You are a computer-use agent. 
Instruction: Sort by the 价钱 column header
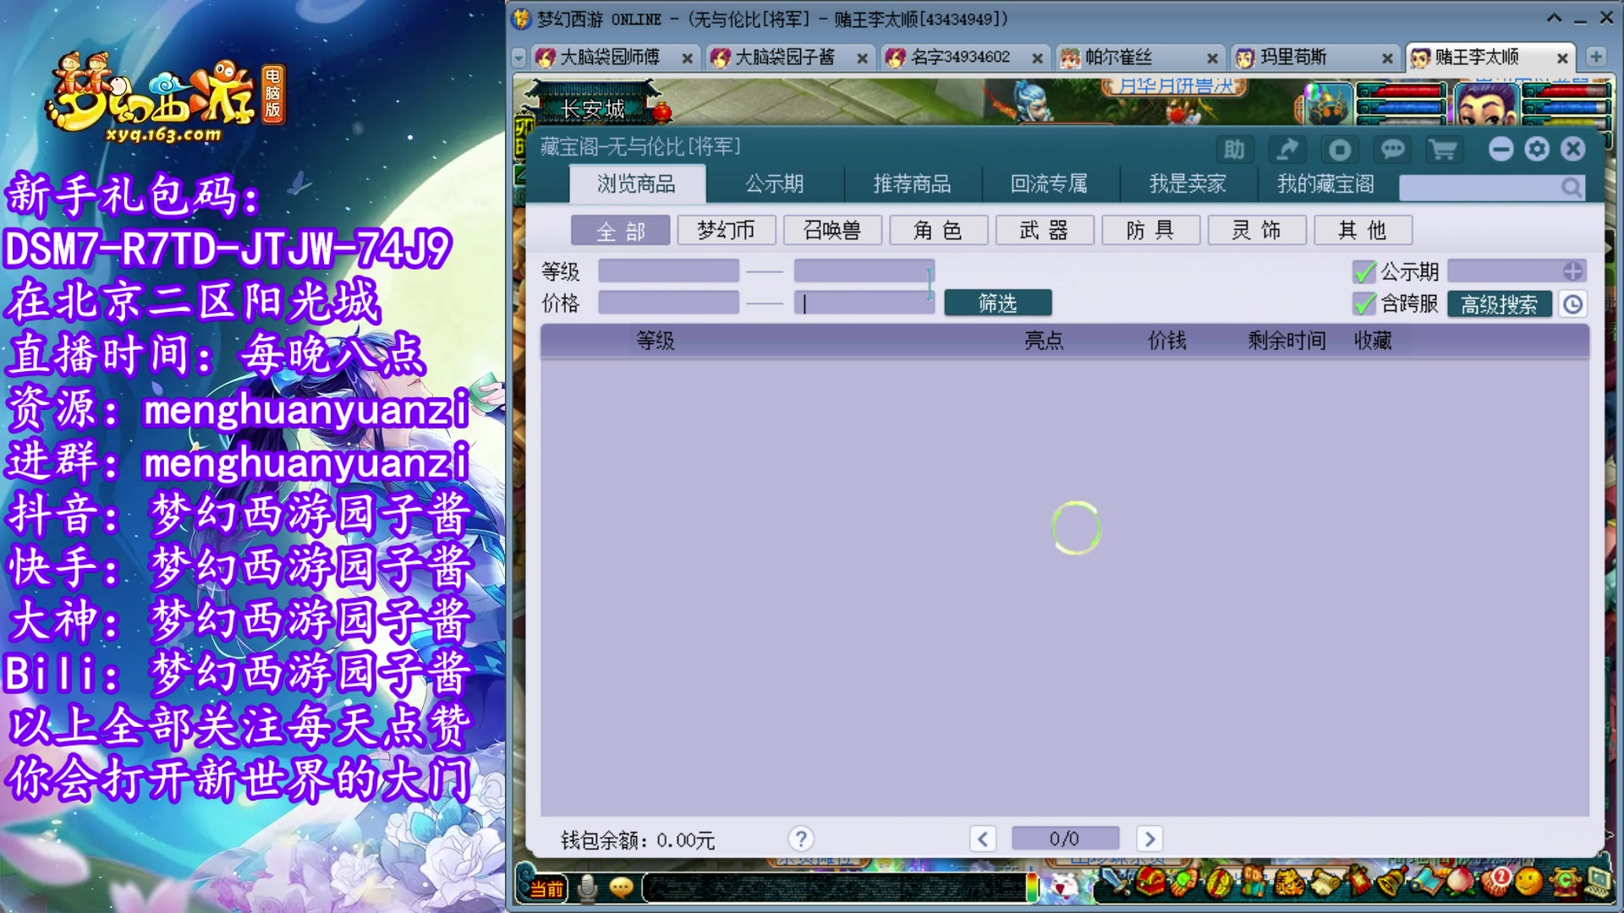(x=1166, y=341)
